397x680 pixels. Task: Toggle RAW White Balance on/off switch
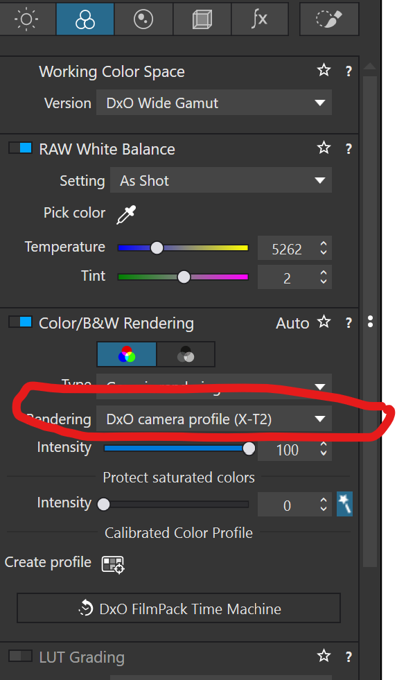click(x=20, y=148)
